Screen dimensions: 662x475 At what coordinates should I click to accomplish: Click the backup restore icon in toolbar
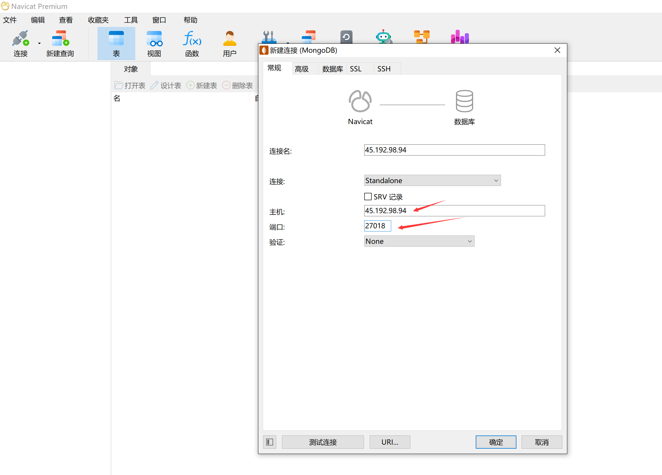pos(346,37)
